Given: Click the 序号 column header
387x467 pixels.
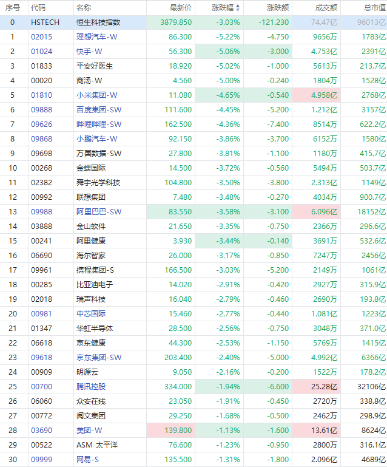Looking at the screenshot, I should [x=13, y=8].
